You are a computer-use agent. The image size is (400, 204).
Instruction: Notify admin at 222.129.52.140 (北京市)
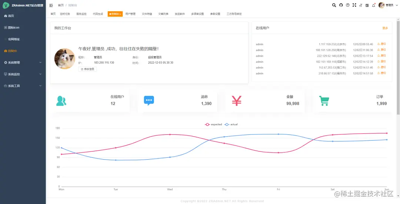(381, 56)
